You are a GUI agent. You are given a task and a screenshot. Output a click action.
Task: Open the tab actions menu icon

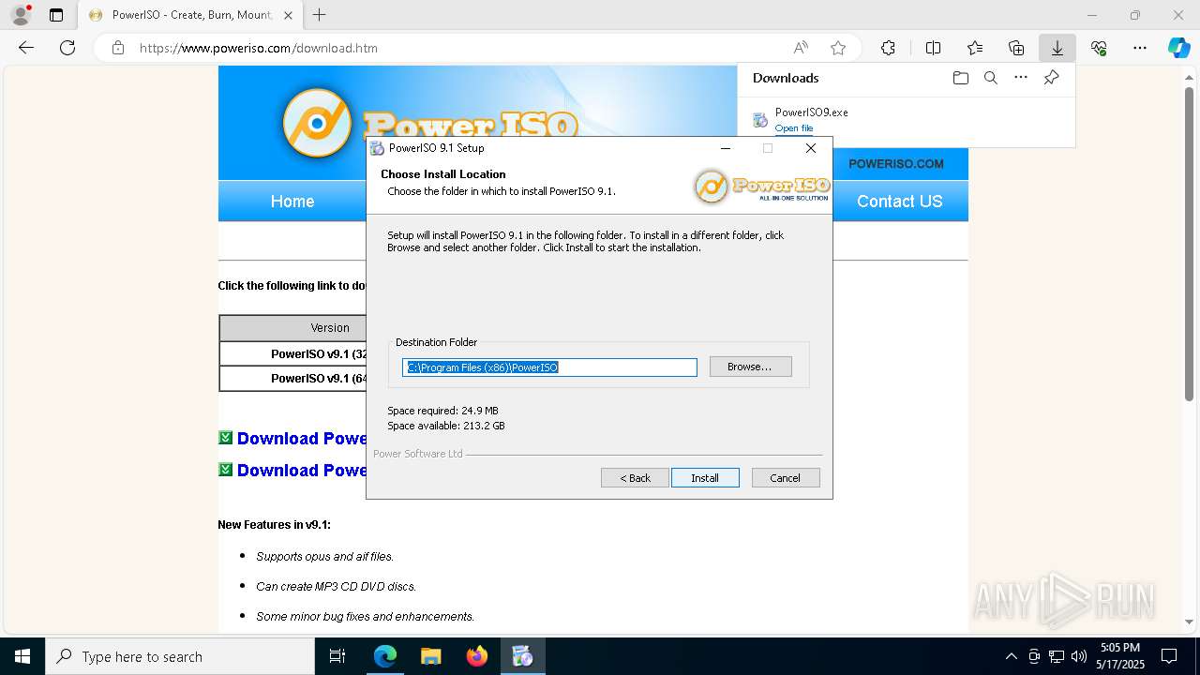tap(56, 15)
